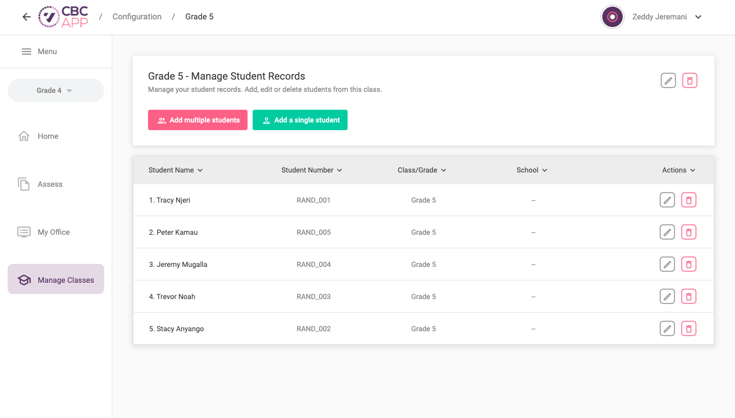Edit Tracy Njeri's record

pyautogui.click(x=668, y=200)
